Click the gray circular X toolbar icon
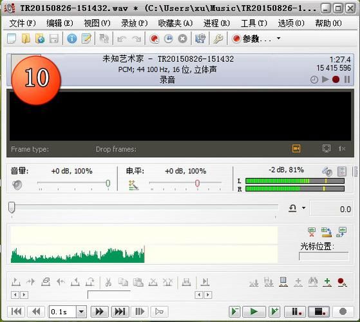 pos(182,39)
